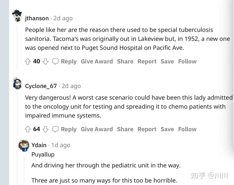Open Cyclone_67's avatar profile picture
This screenshot has width=234, height=185.
(17, 83)
